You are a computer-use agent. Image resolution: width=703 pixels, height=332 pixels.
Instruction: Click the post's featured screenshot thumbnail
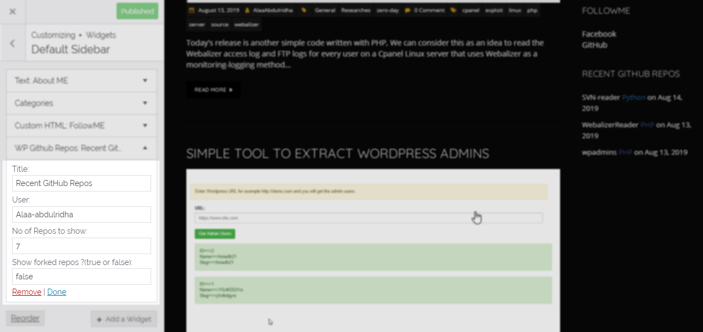pyautogui.click(x=373, y=250)
